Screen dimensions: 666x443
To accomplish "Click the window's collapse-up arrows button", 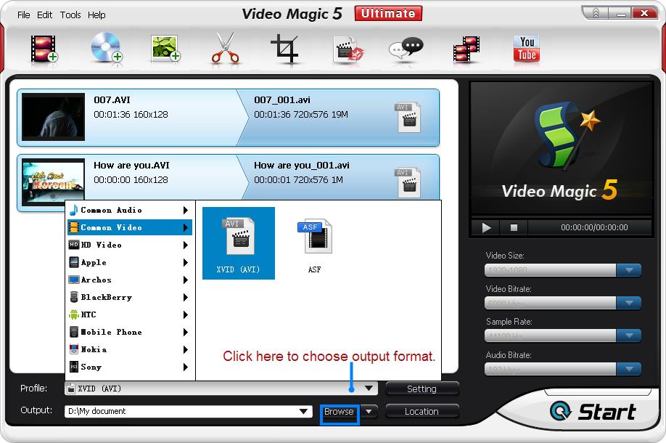I will [595, 13].
